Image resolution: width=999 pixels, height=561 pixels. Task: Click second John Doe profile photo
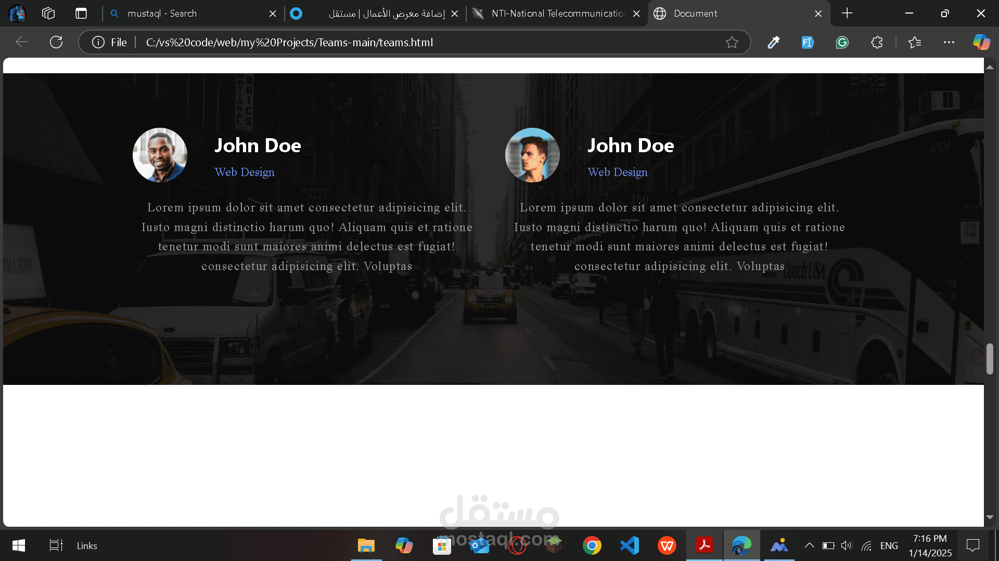coord(532,155)
